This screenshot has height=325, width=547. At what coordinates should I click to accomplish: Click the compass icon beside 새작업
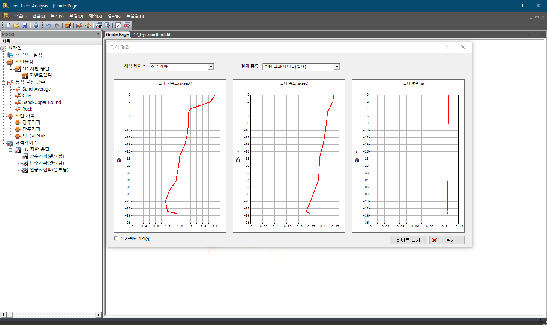(x=4, y=48)
